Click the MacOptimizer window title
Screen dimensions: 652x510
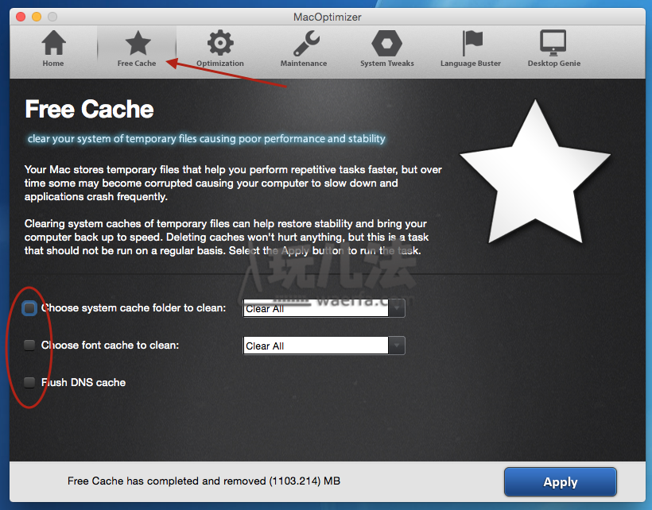pos(328,17)
